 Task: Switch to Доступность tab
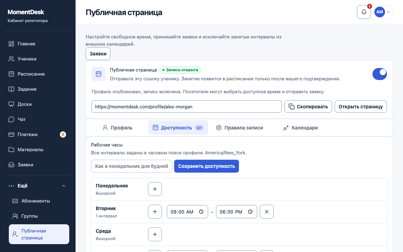(x=178, y=128)
